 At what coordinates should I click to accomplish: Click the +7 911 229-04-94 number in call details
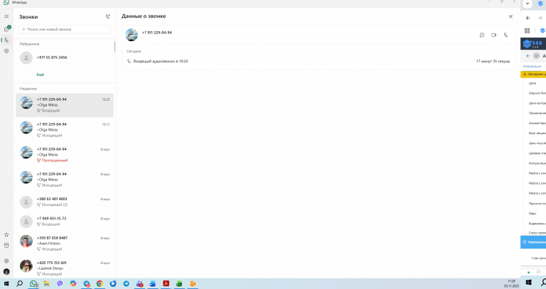(x=156, y=33)
